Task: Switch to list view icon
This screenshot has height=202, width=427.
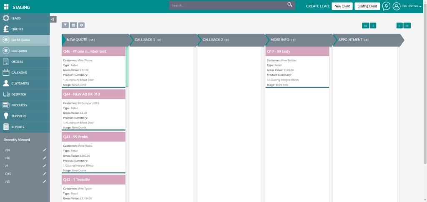Action: (73, 25)
